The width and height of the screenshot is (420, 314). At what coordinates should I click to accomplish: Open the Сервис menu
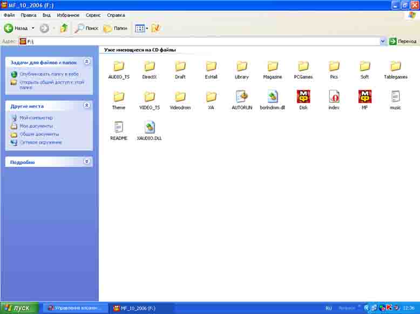click(93, 16)
